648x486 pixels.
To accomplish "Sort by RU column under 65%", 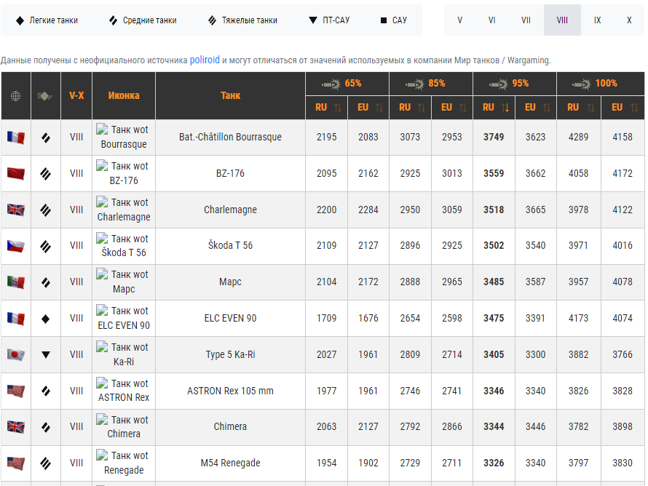I will pos(327,108).
